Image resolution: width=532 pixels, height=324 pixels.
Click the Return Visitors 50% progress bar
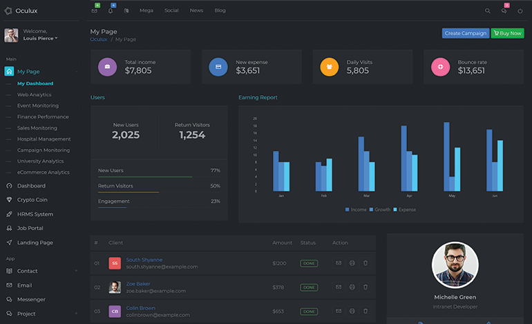point(159,192)
